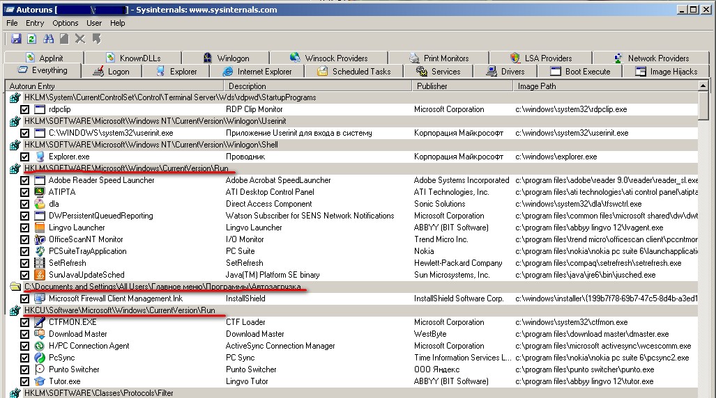The height and width of the screenshot is (398, 716).
Task: Open the Internet Explorer tab
Action: (x=257, y=71)
